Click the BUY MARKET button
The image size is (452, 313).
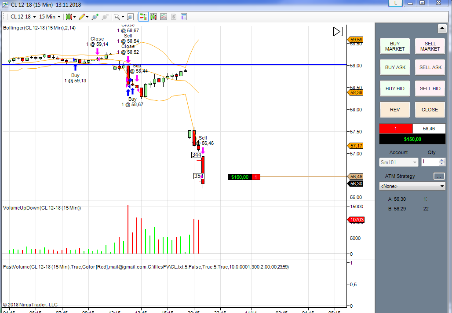click(395, 46)
